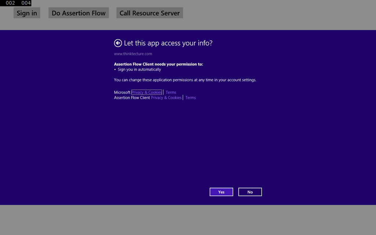Click the www.thinktecture.com address text
This screenshot has height=235, width=376.
133,54
